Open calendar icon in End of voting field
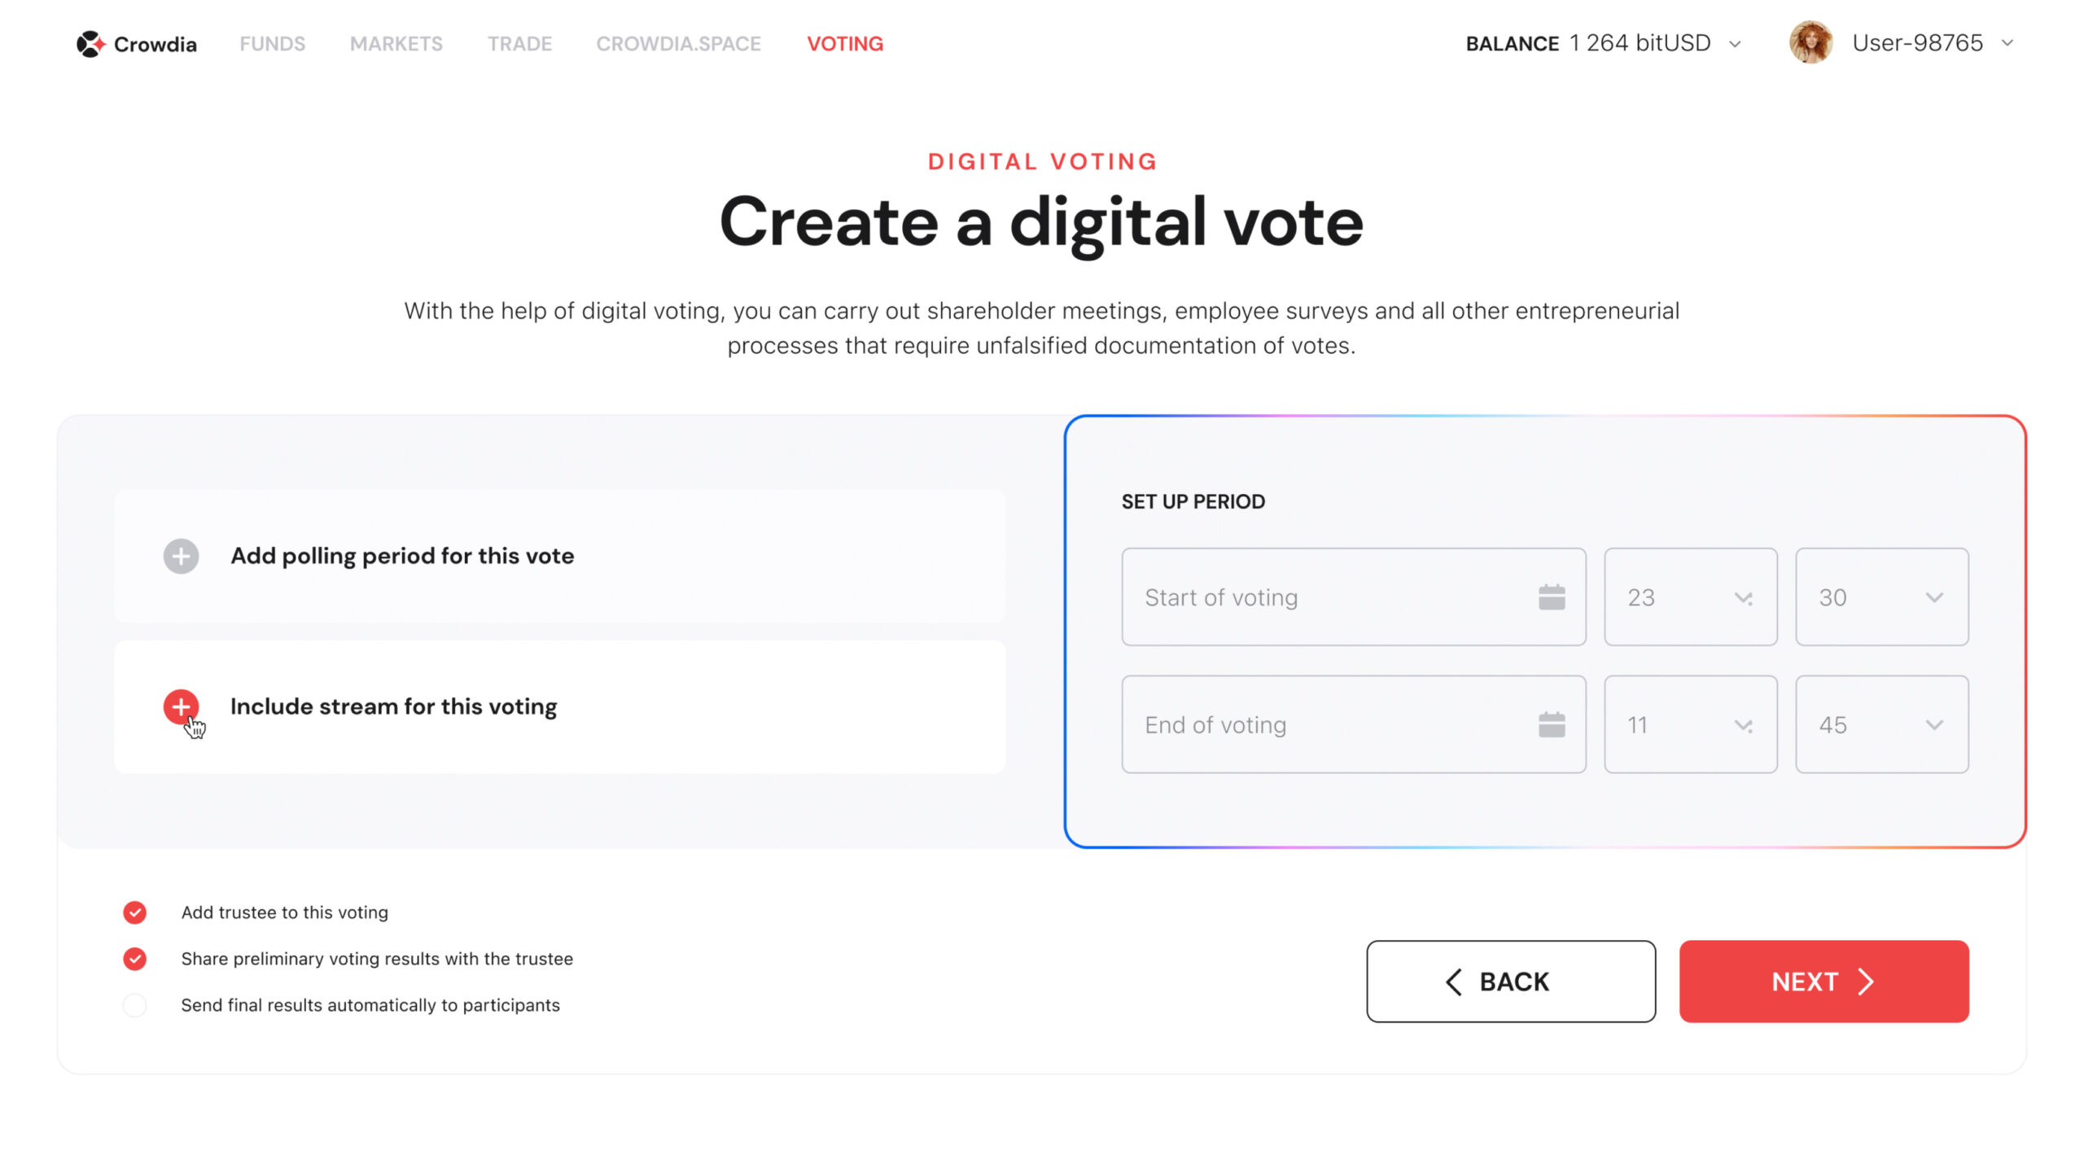 click(1552, 724)
